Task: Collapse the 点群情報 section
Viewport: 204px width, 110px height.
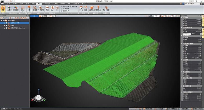Action: coord(182,18)
